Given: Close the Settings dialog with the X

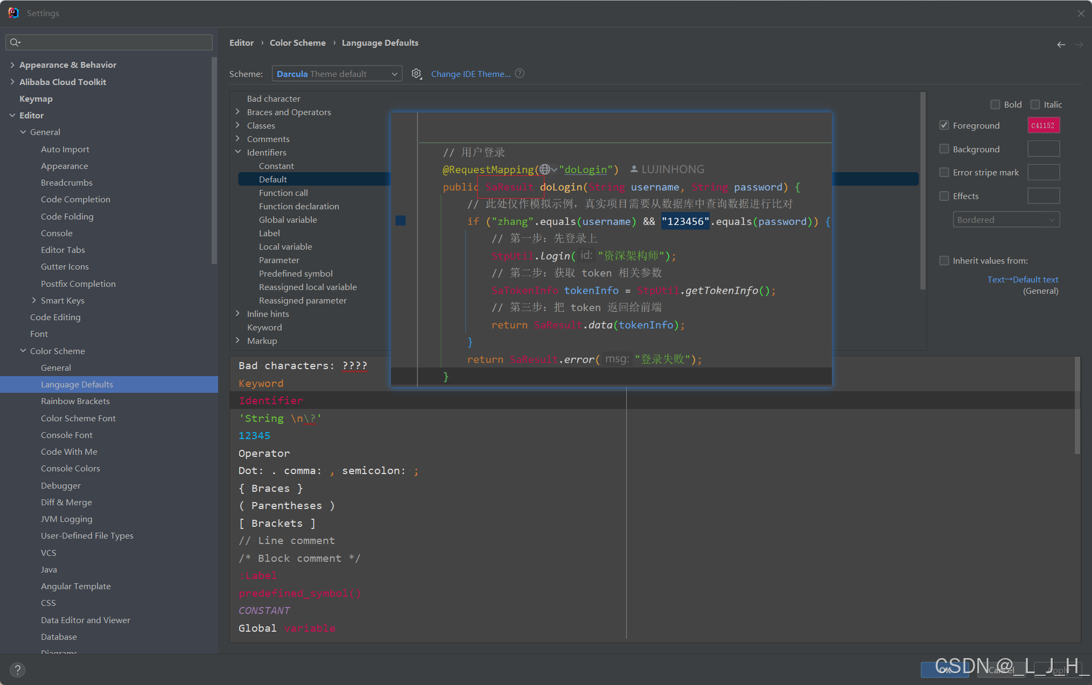Looking at the screenshot, I should tap(1081, 13).
